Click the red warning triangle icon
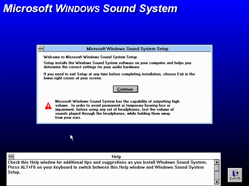The height and width of the screenshot is (186, 249). [48, 106]
